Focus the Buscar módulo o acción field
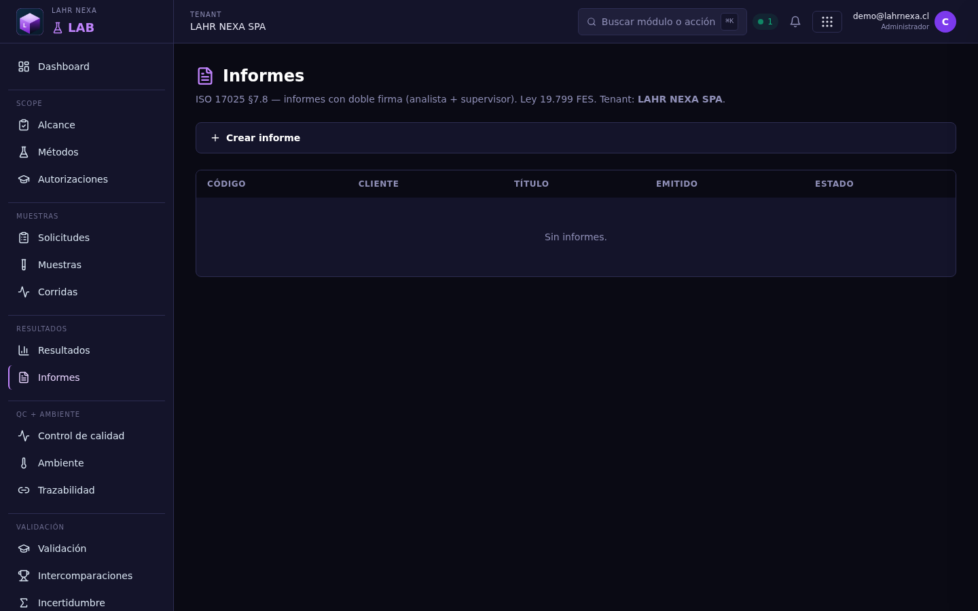 point(662,22)
